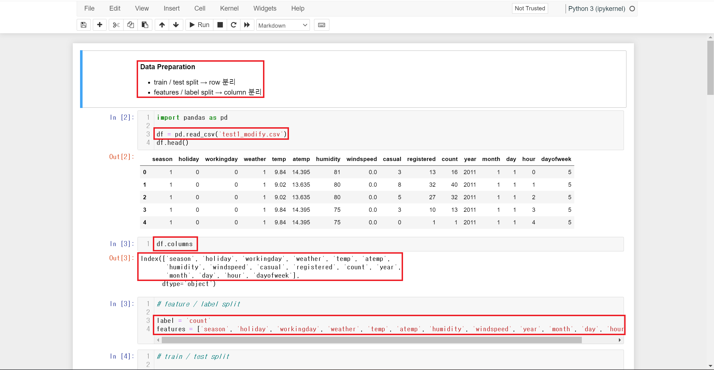Move the selected cell up
Screen dimensions: 714x370
162,25
